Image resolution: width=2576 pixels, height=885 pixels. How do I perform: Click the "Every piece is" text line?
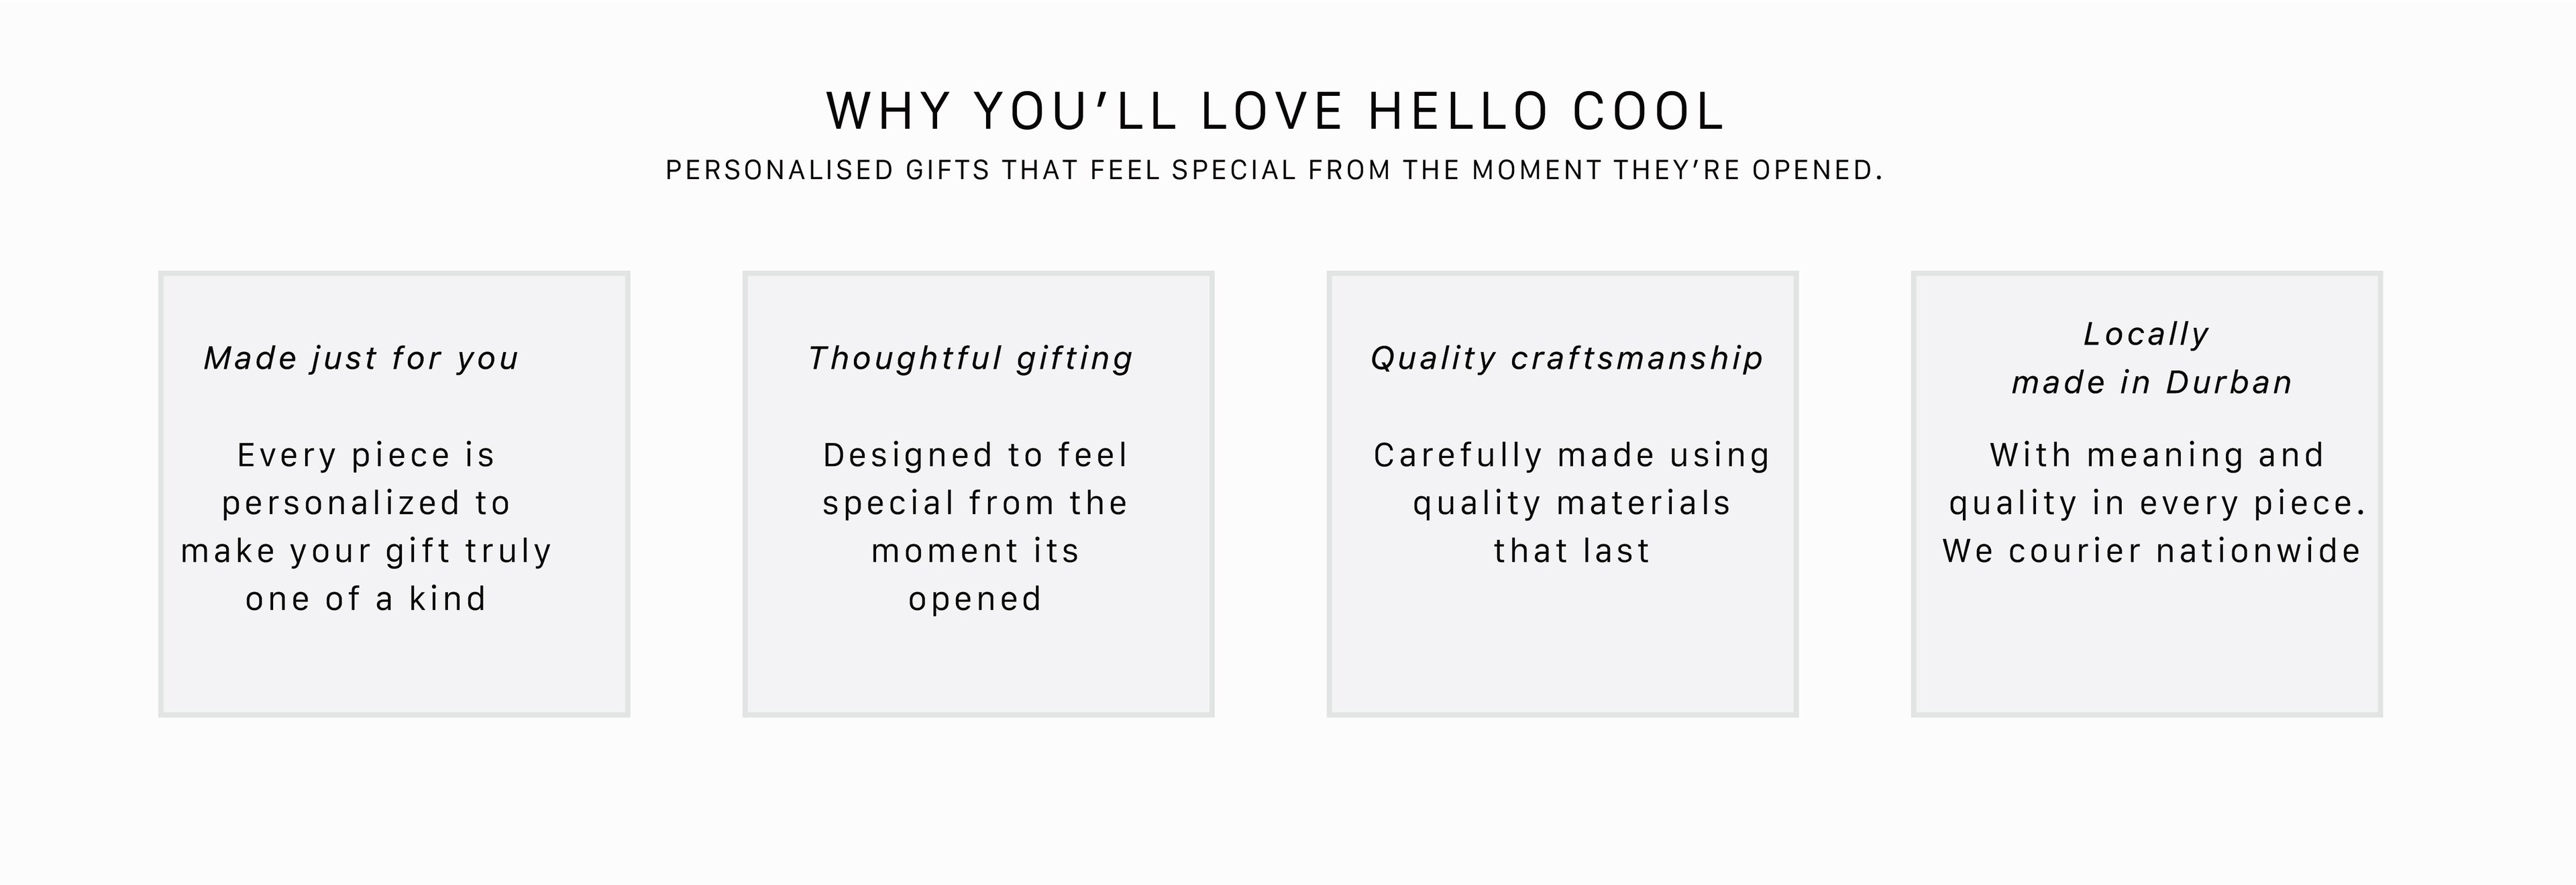pyautogui.click(x=366, y=455)
